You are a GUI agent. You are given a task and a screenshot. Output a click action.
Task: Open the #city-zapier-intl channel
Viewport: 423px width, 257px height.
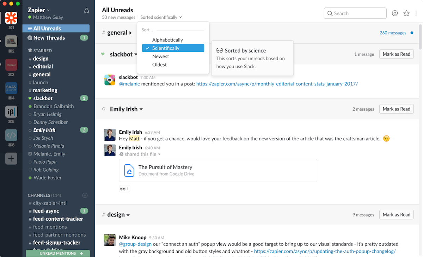click(47, 203)
